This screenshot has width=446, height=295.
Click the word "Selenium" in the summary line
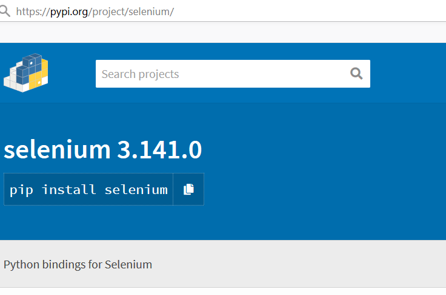pyautogui.click(x=128, y=264)
